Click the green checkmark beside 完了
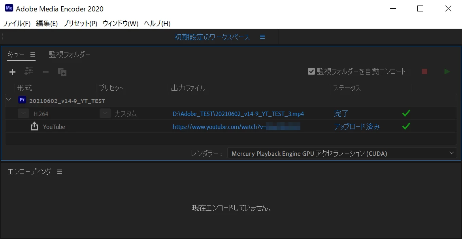The height and width of the screenshot is (239, 462). click(x=406, y=113)
